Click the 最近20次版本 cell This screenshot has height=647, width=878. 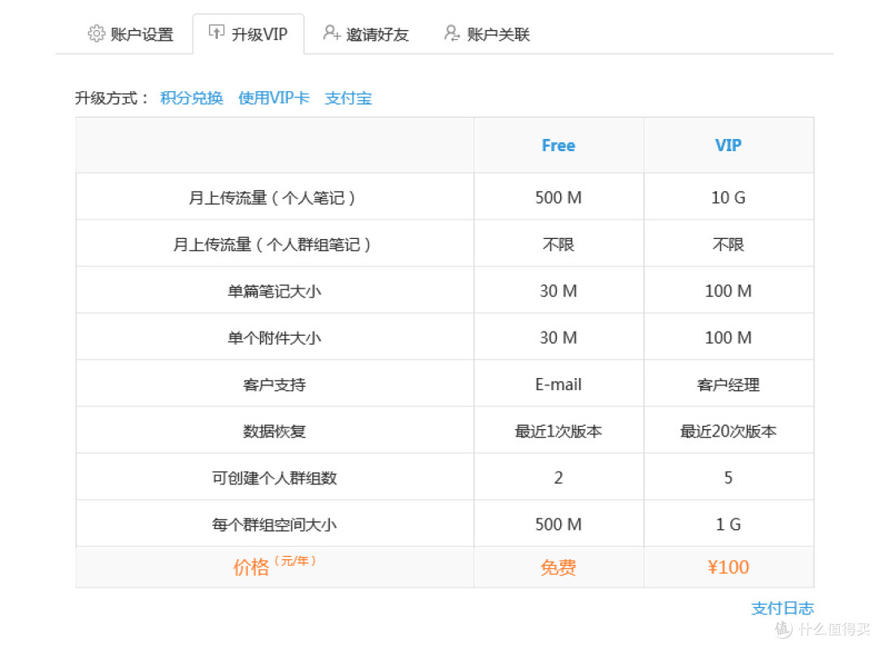(x=728, y=432)
